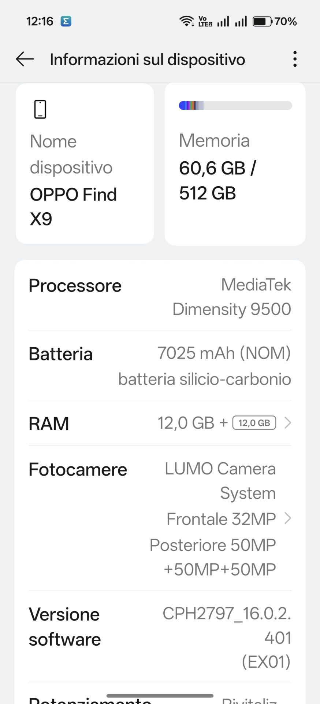Tap the VoLTE indicator icon

point(205,21)
